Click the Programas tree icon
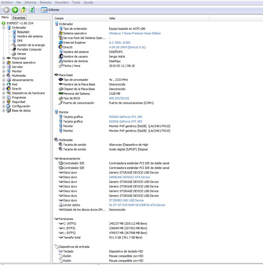 [9, 97]
